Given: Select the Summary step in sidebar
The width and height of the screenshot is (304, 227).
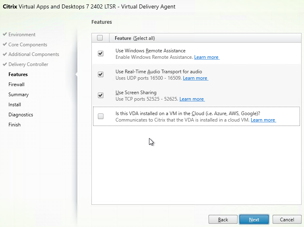Looking at the screenshot, I should point(19,95).
